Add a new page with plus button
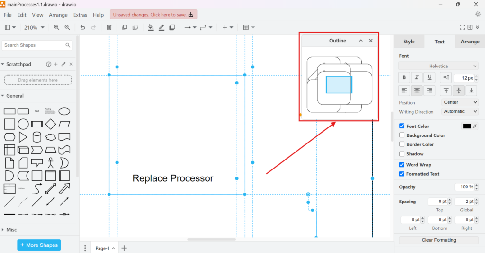This screenshot has height=253, width=485. click(x=124, y=248)
